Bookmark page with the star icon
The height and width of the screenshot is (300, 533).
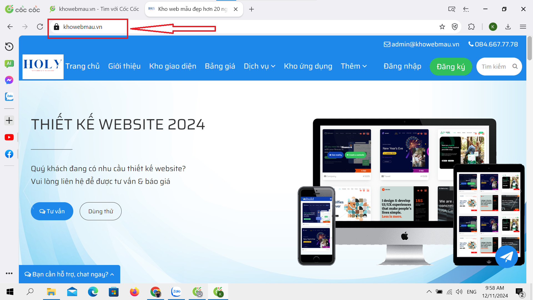(x=442, y=27)
